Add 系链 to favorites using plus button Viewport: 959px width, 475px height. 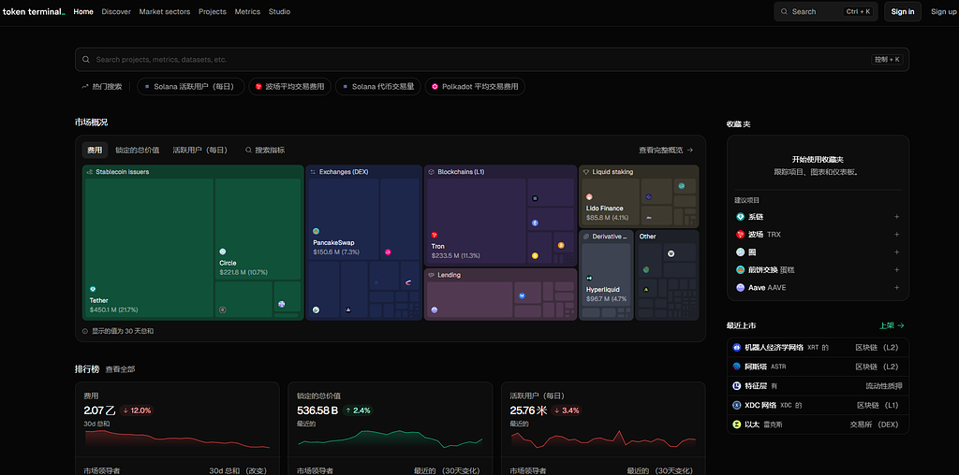[896, 217]
